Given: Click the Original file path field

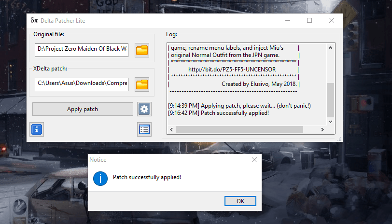Looking at the screenshot, I should pyautogui.click(x=82, y=50).
